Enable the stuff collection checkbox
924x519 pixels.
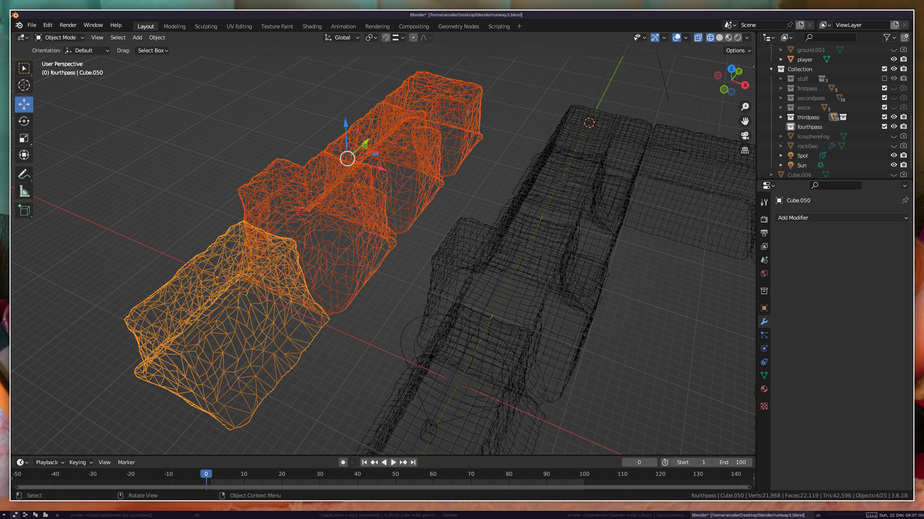click(884, 78)
